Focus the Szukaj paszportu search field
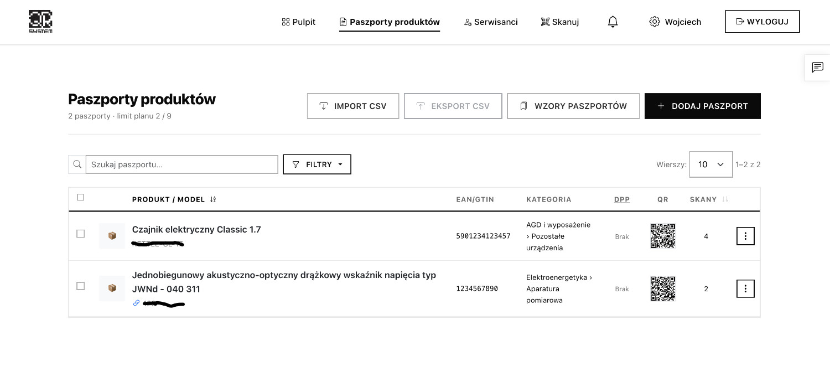The height and width of the screenshot is (371, 830). (x=182, y=164)
